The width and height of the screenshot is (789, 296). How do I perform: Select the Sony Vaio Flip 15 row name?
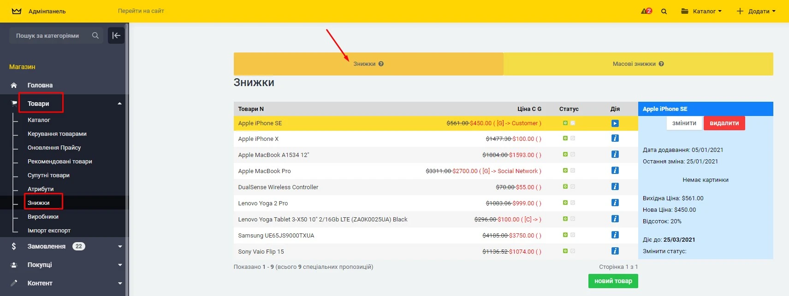tap(261, 251)
